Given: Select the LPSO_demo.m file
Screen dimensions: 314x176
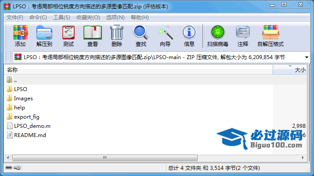Looking at the screenshot, I should pyautogui.click(x=32, y=126).
